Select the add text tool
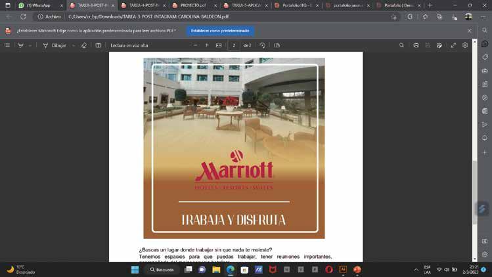 [x=99, y=45]
